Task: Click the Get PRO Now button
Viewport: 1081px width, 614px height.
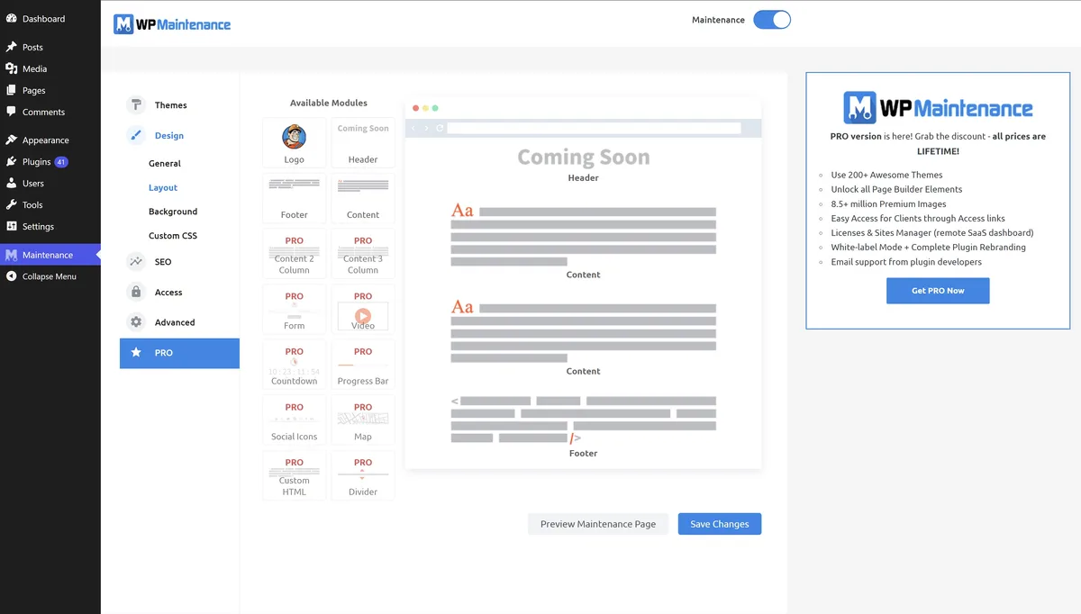Action: coord(938,291)
